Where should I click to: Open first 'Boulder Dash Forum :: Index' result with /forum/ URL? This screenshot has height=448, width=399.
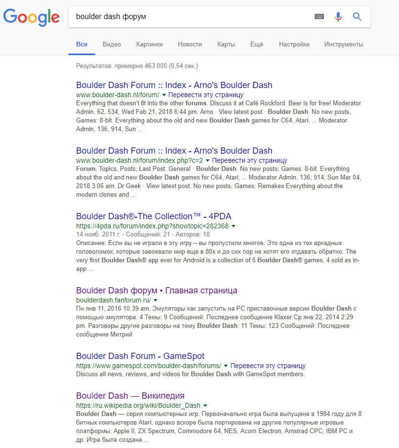coord(174,85)
